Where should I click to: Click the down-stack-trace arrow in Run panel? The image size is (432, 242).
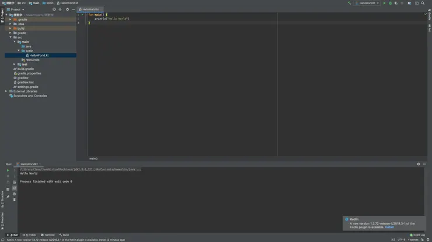tap(15, 176)
